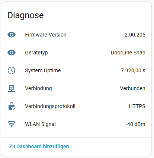Click the HTTPS protocol value
This screenshot has height=158, width=154.
point(137,106)
